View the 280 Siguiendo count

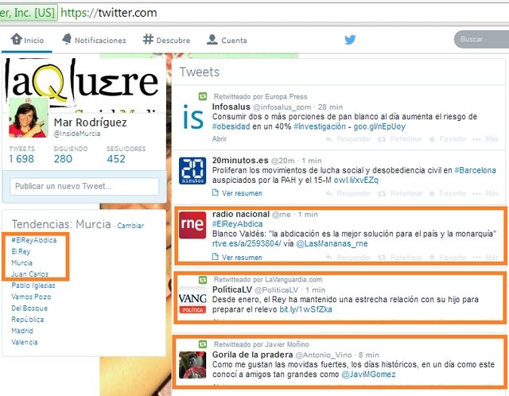pyautogui.click(x=63, y=159)
